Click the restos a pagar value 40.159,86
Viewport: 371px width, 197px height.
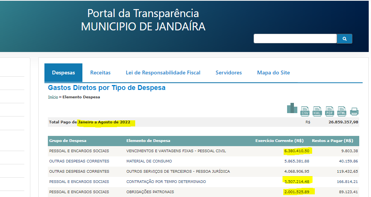(348, 161)
